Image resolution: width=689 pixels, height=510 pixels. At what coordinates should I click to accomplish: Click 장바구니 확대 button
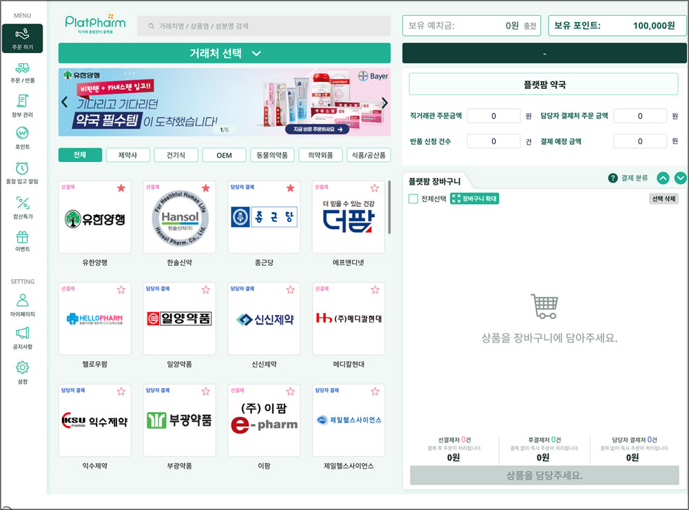pos(475,198)
